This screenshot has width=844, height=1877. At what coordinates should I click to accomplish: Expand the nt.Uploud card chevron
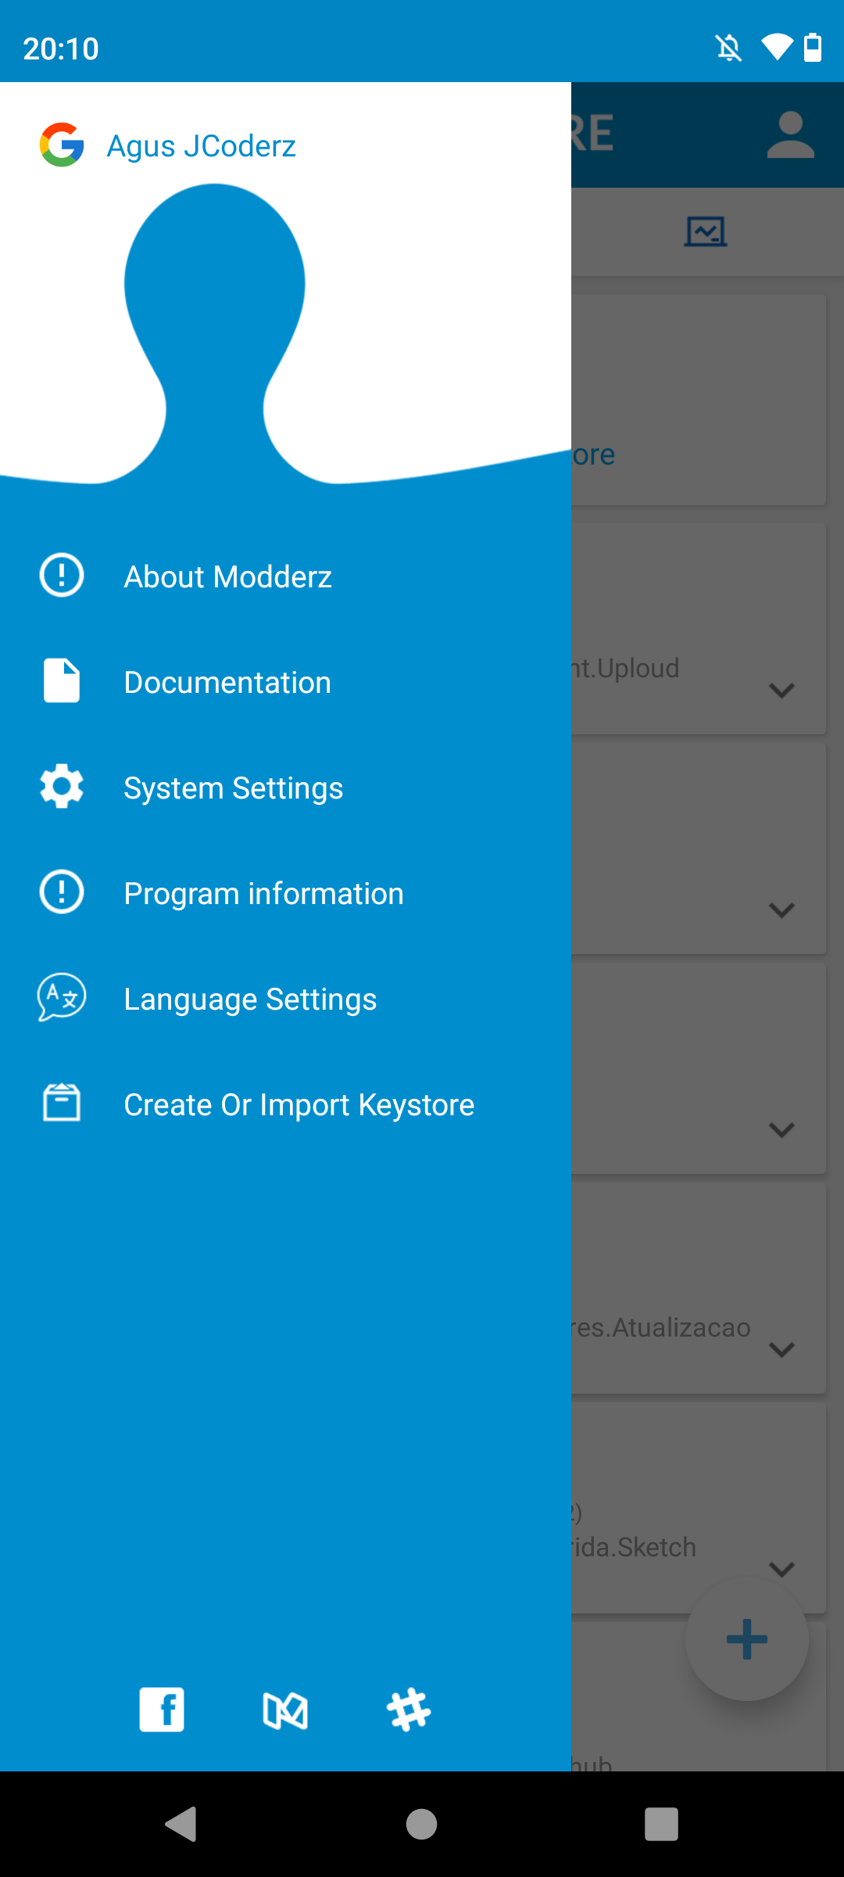tap(781, 691)
